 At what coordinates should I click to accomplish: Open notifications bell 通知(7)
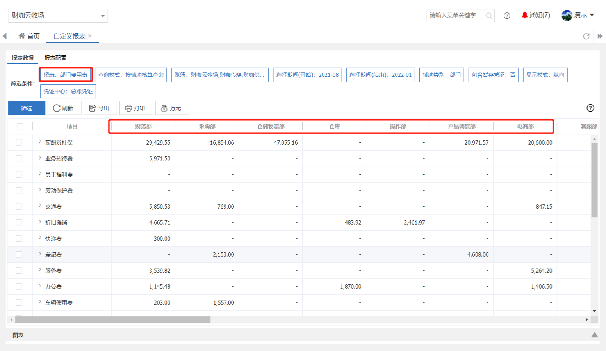pyautogui.click(x=536, y=15)
